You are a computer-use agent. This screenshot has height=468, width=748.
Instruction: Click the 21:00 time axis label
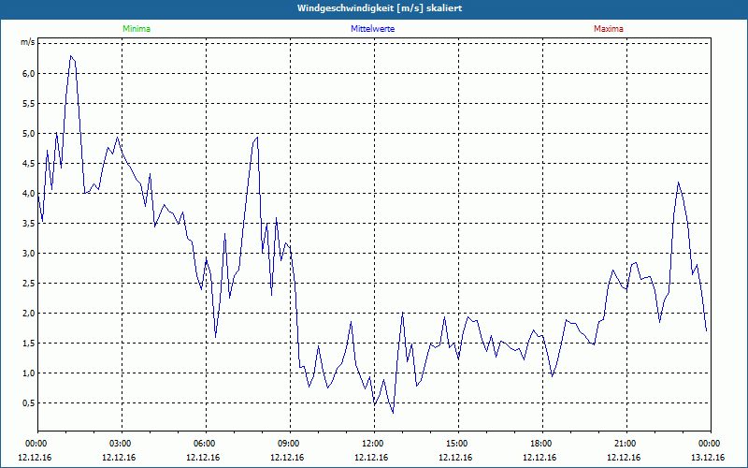pos(626,444)
